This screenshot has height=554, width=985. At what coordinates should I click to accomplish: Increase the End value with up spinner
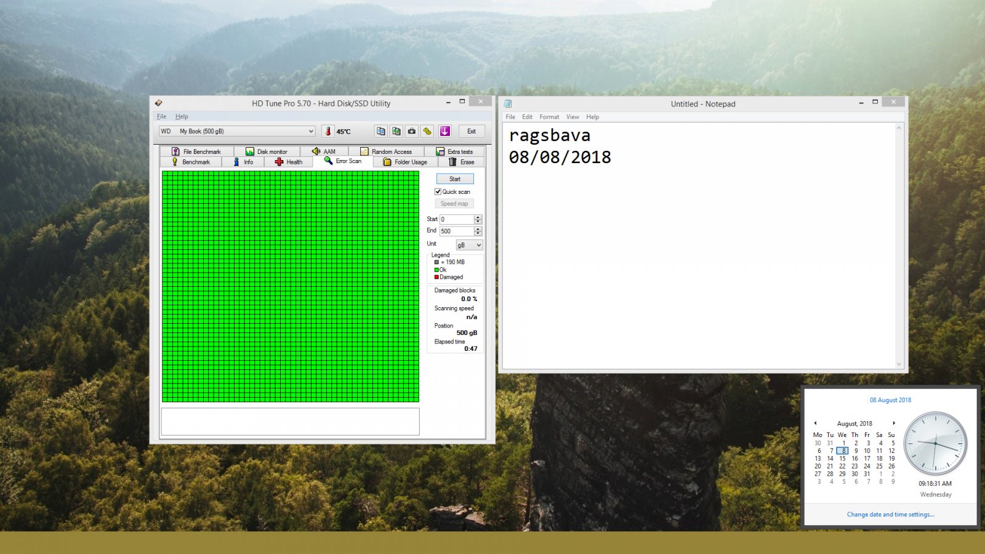point(478,229)
